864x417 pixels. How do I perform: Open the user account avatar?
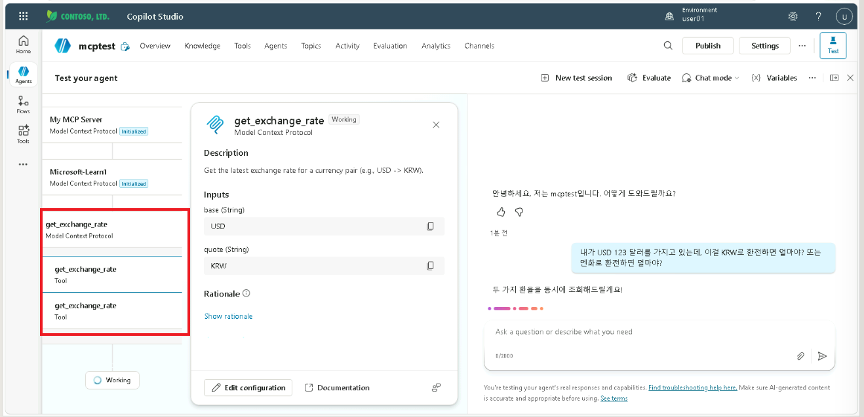click(x=845, y=17)
